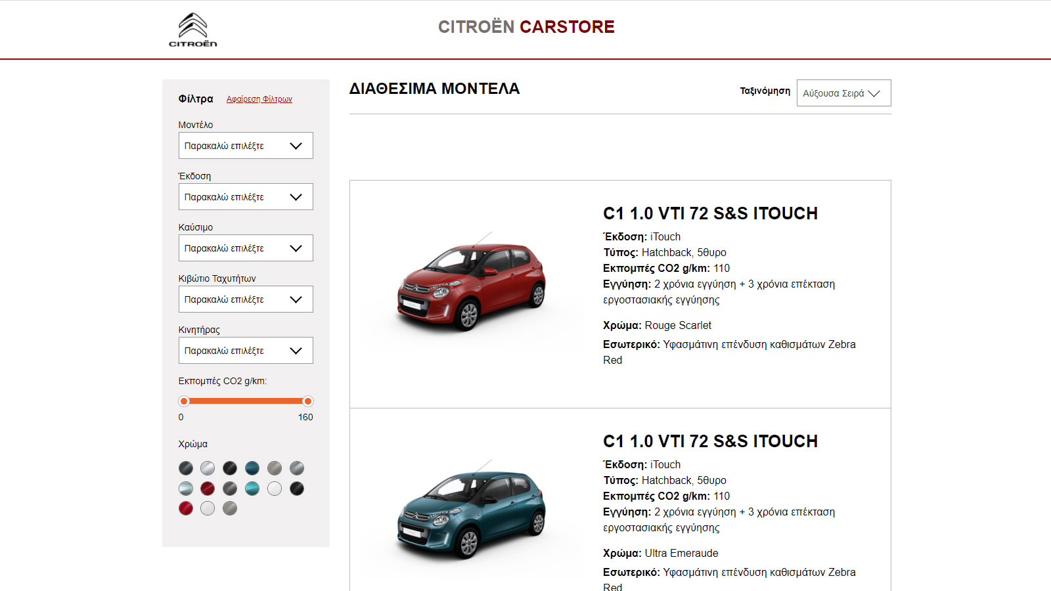Open the Κινητήρας filter dropdown
Viewport: 1051px width, 591px height.
(246, 351)
